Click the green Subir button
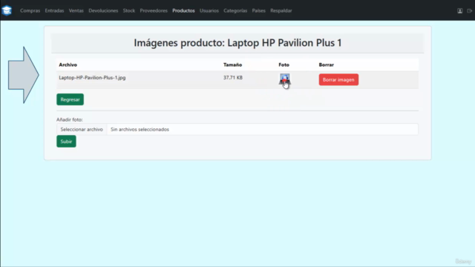Image resolution: width=475 pixels, height=267 pixels. 66,142
